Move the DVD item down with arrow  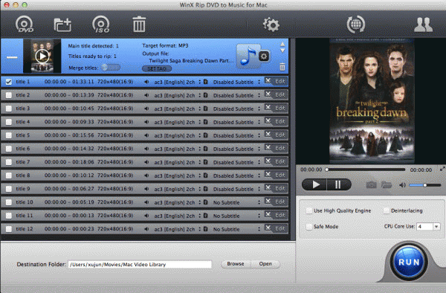point(282,51)
